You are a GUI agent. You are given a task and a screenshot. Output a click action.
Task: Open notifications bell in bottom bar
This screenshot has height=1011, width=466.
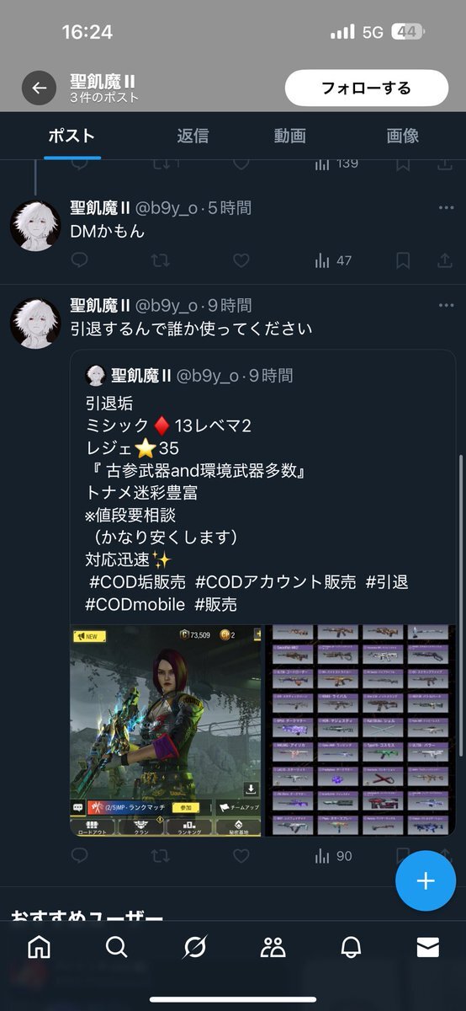351,947
